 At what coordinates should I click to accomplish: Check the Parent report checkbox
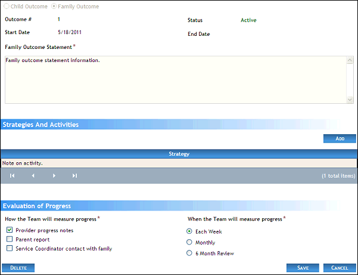(x=10, y=239)
